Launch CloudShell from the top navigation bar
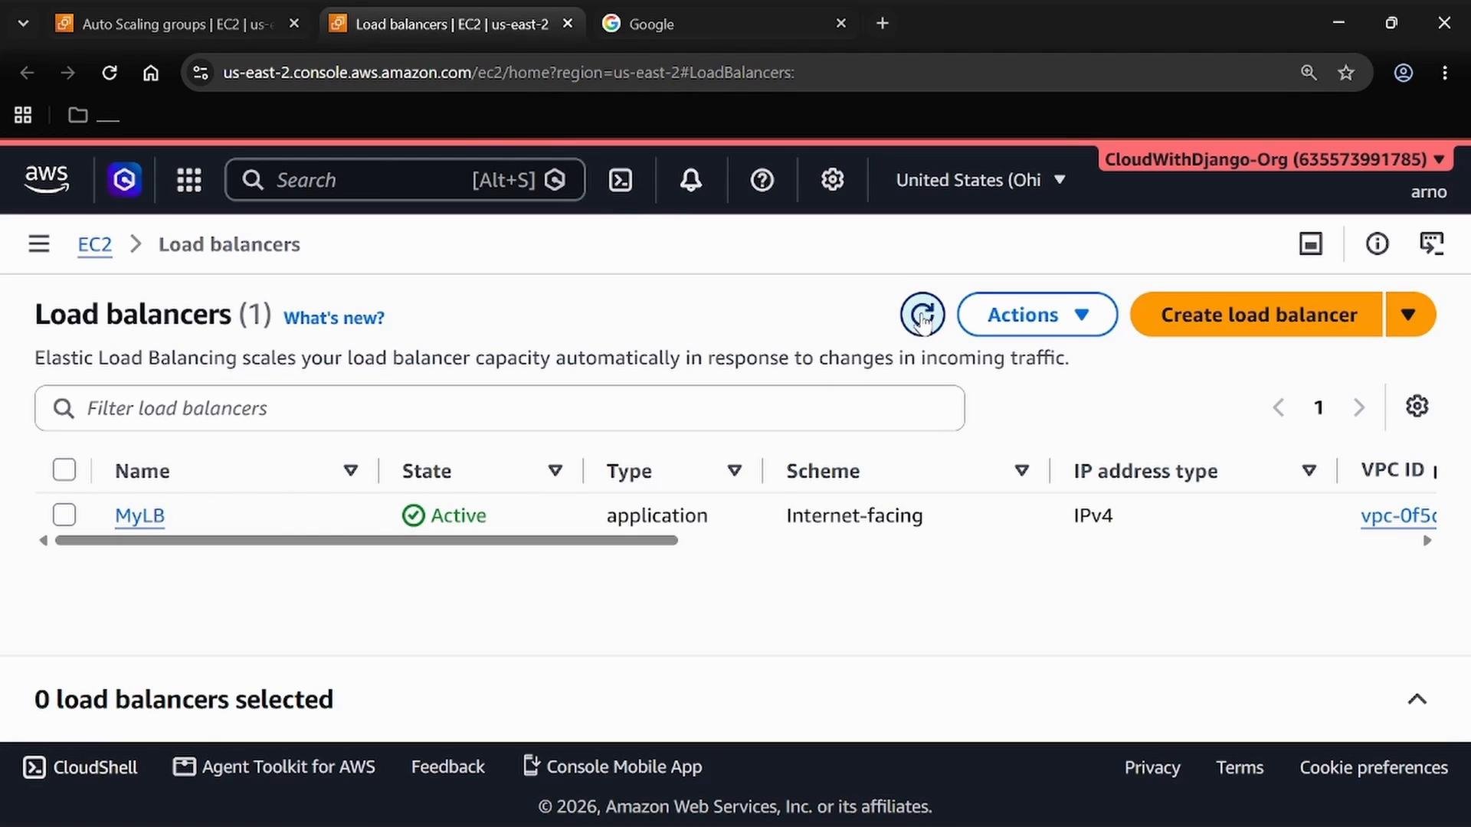The image size is (1471, 827). (620, 180)
